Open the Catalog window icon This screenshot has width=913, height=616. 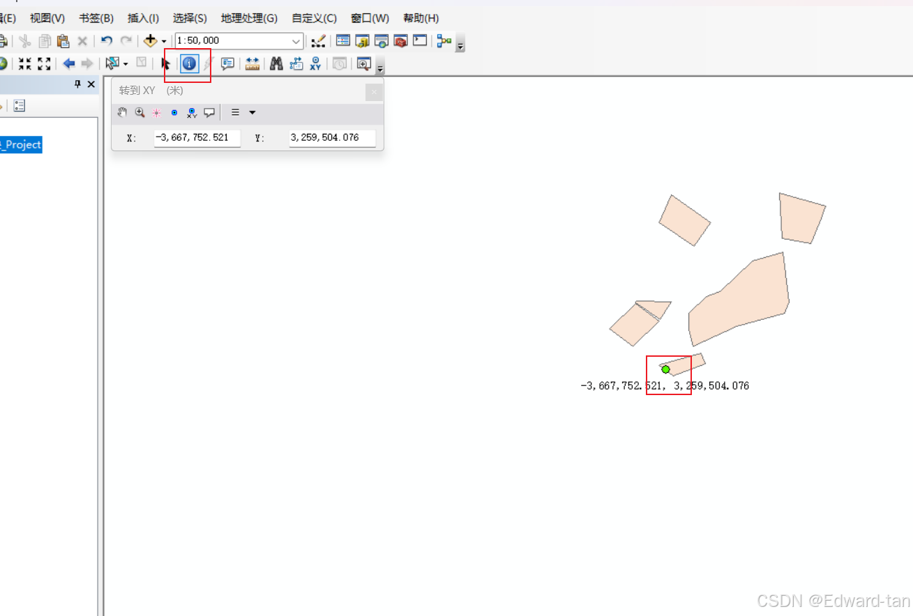coord(362,41)
